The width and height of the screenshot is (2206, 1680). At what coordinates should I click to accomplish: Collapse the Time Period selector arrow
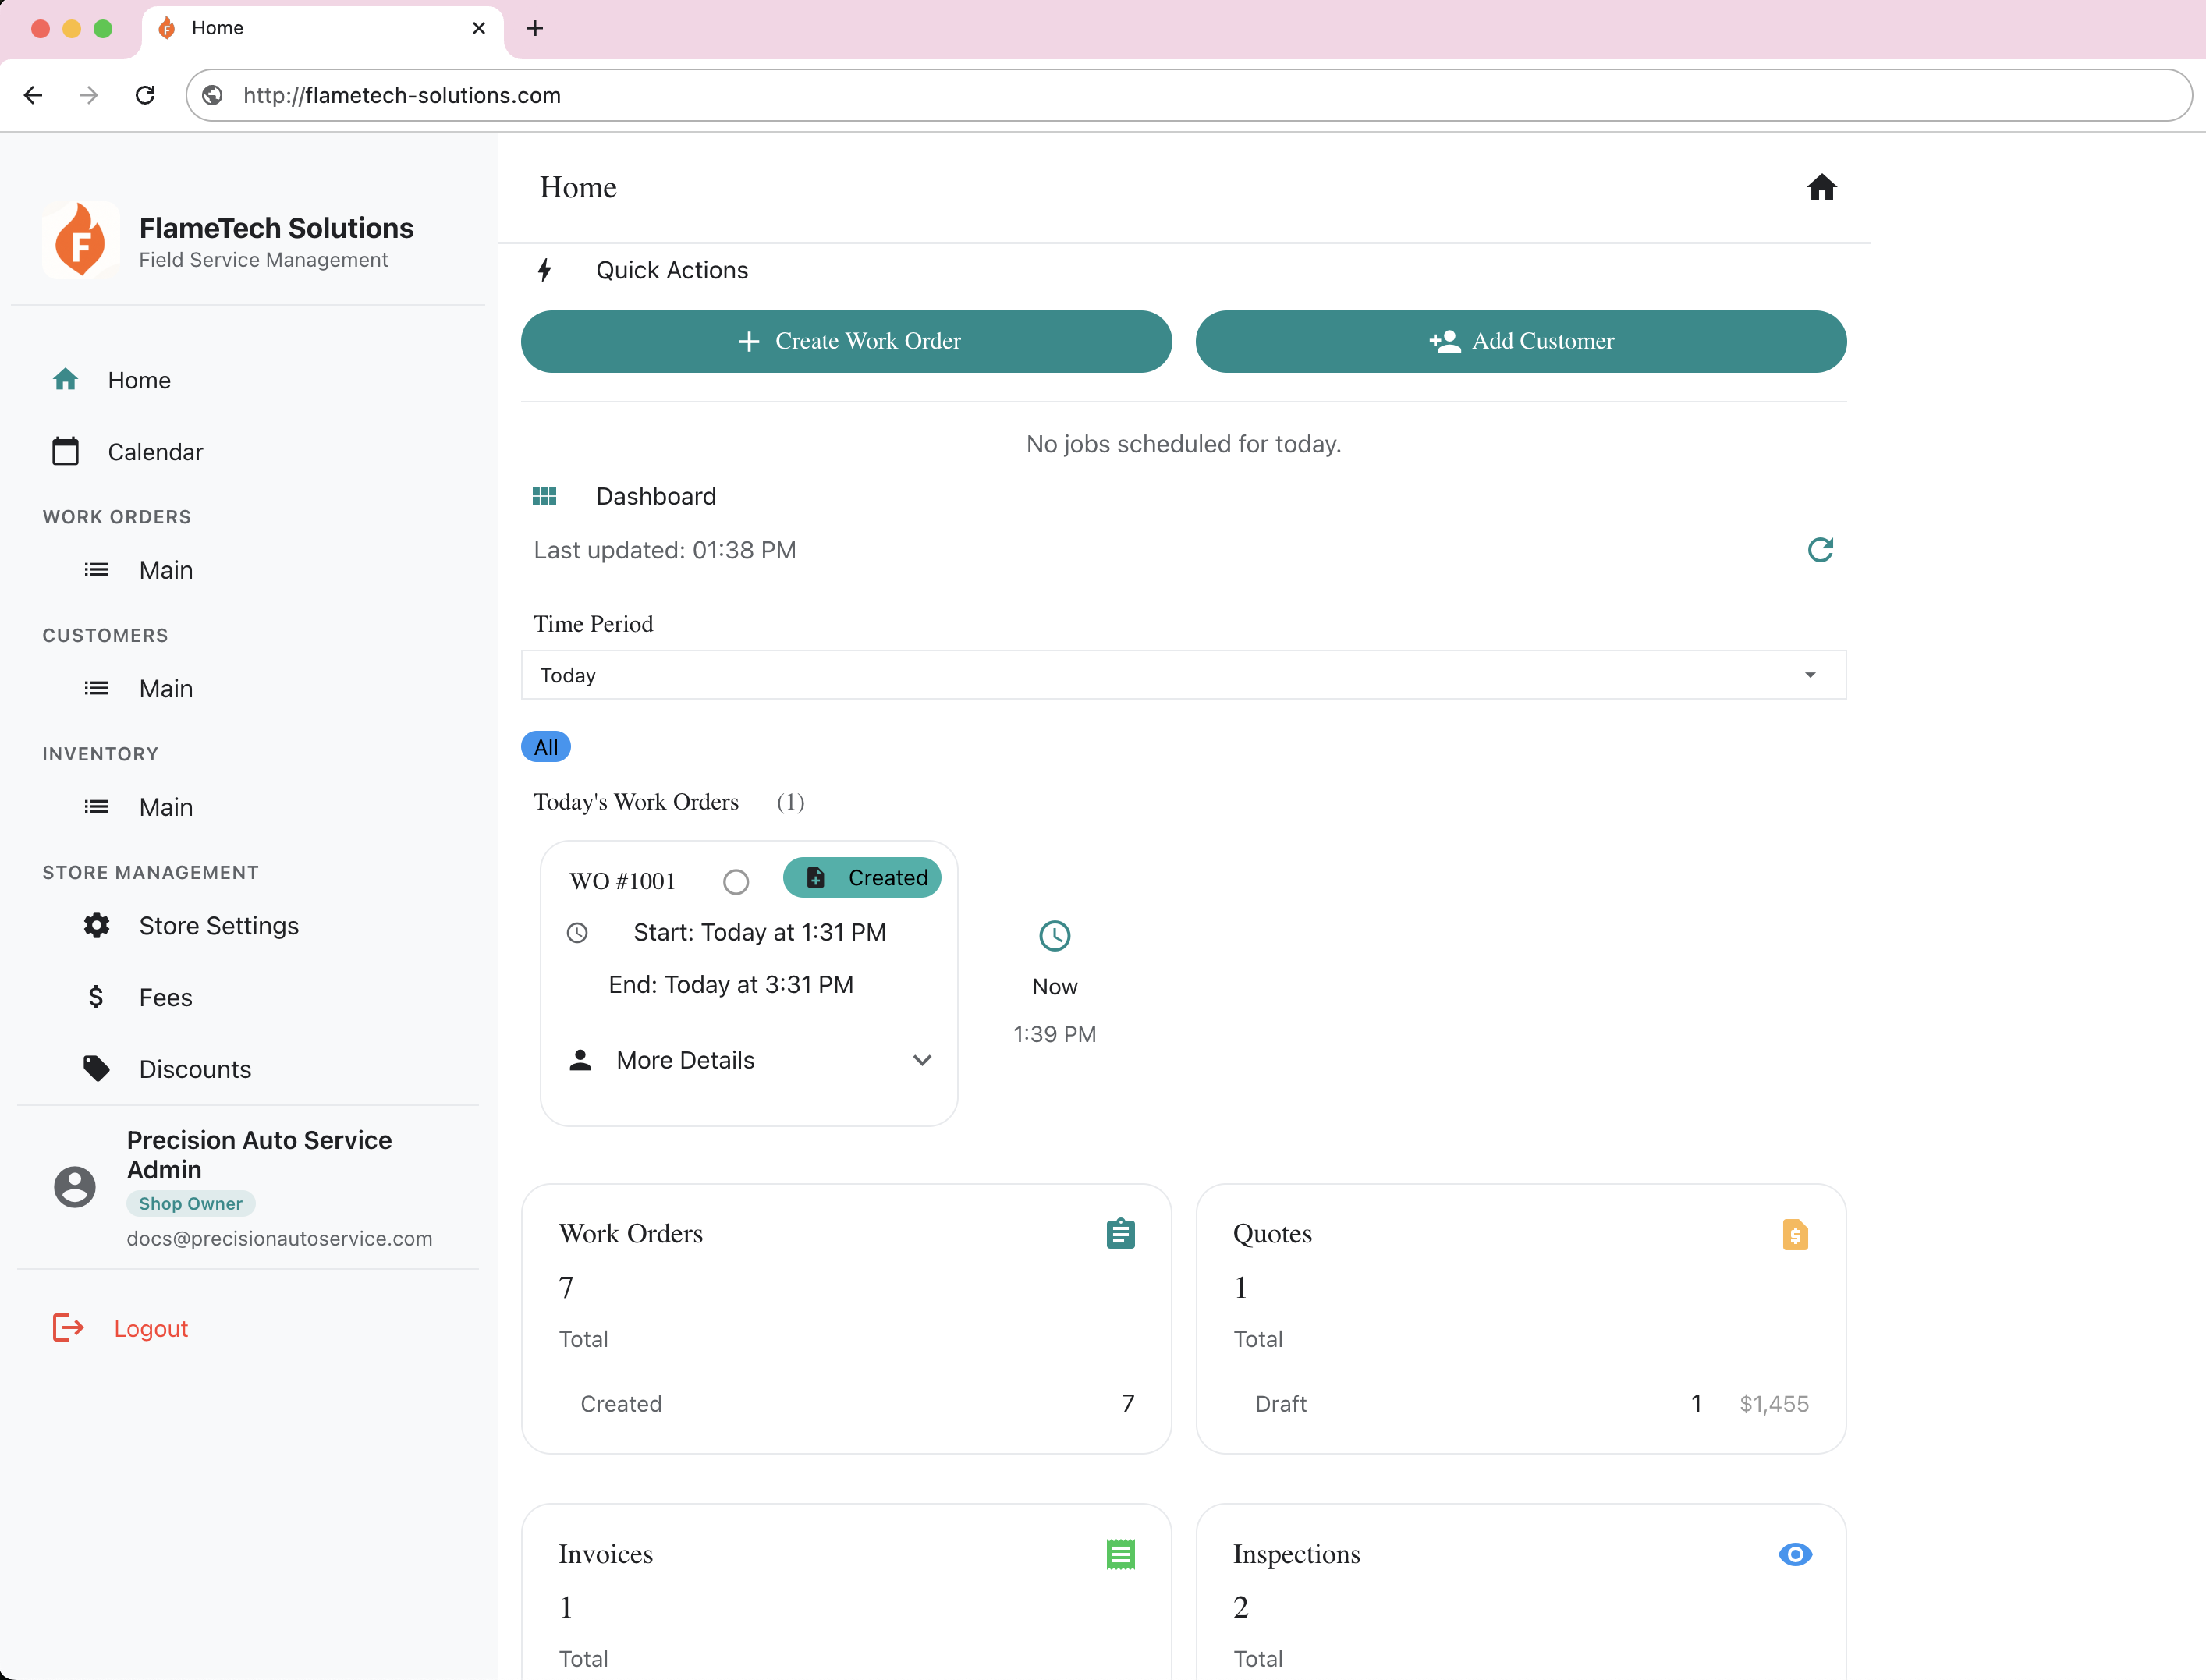[x=1810, y=675]
